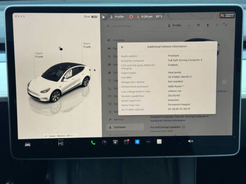Tap the Not installed garage door opener value
246x184 pixels.
tap(175, 81)
